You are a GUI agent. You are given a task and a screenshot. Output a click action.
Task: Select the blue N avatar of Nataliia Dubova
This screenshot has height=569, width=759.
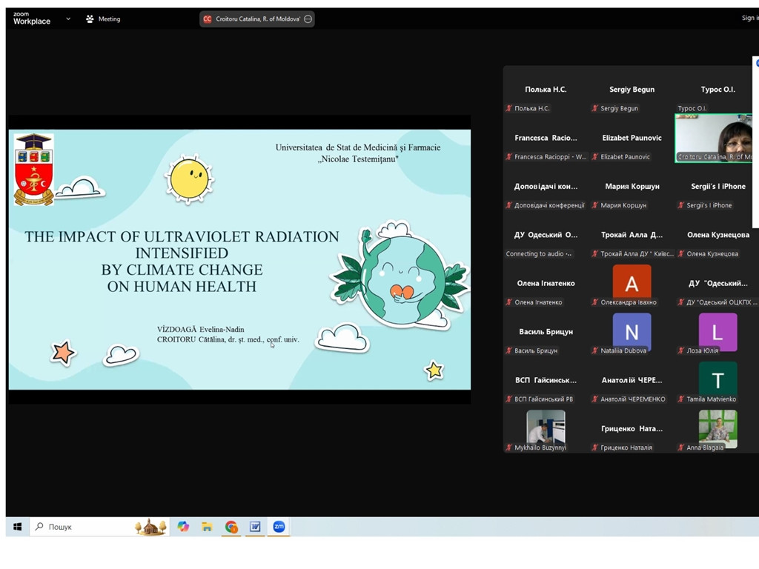click(632, 331)
